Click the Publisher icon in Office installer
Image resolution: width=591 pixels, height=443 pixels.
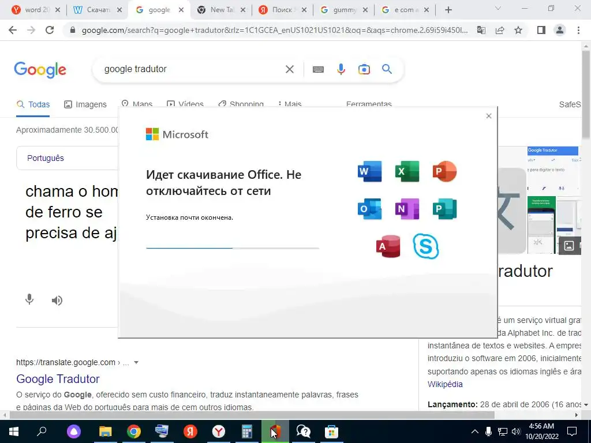(444, 209)
